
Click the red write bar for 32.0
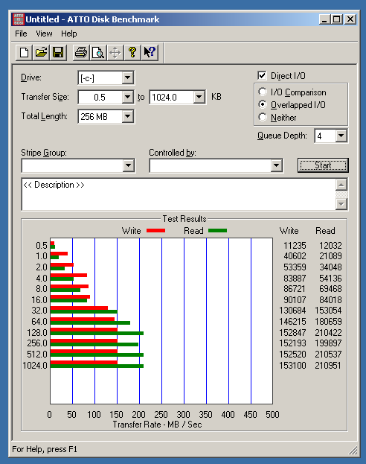click(80, 308)
